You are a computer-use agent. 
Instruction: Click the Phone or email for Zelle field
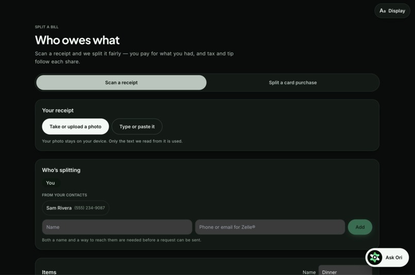click(270, 227)
